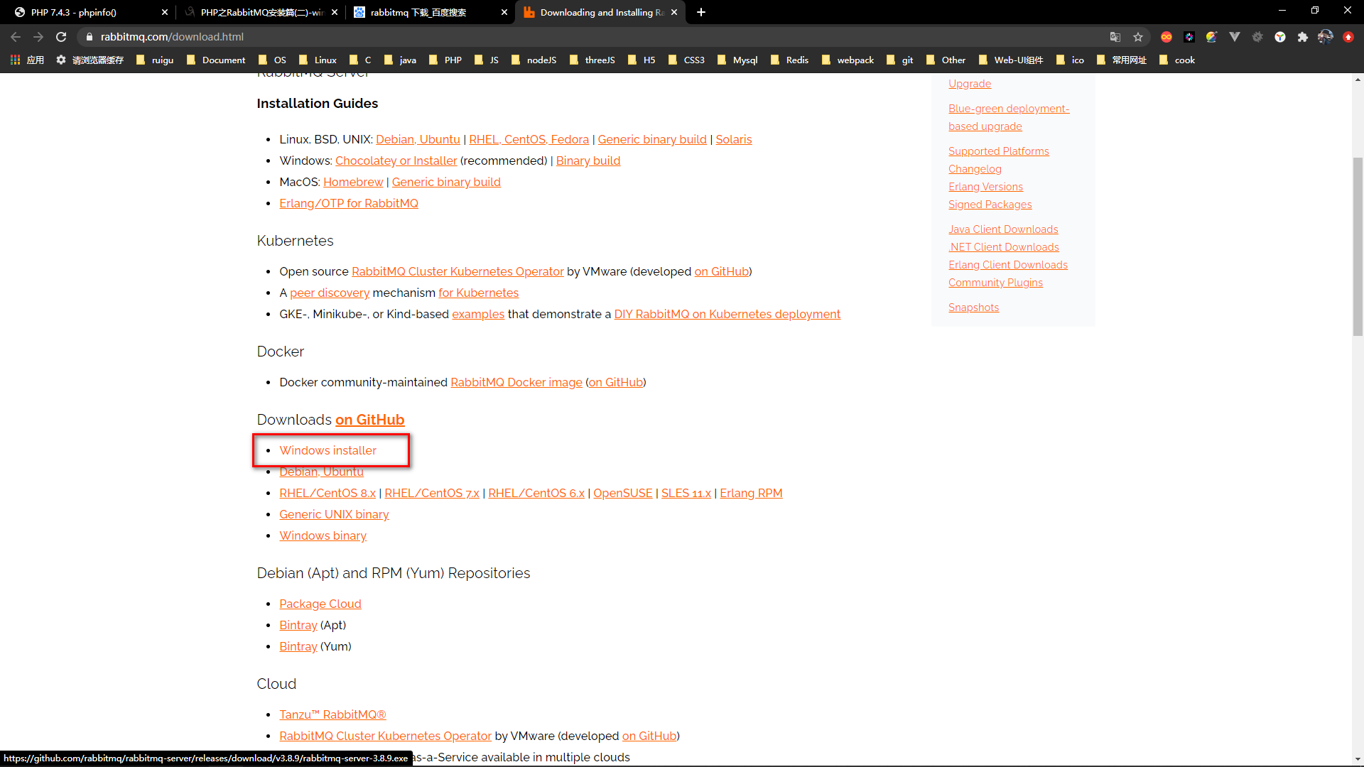The height and width of the screenshot is (767, 1364).
Task: Open the ruigu bookmark folder
Action: click(x=155, y=60)
